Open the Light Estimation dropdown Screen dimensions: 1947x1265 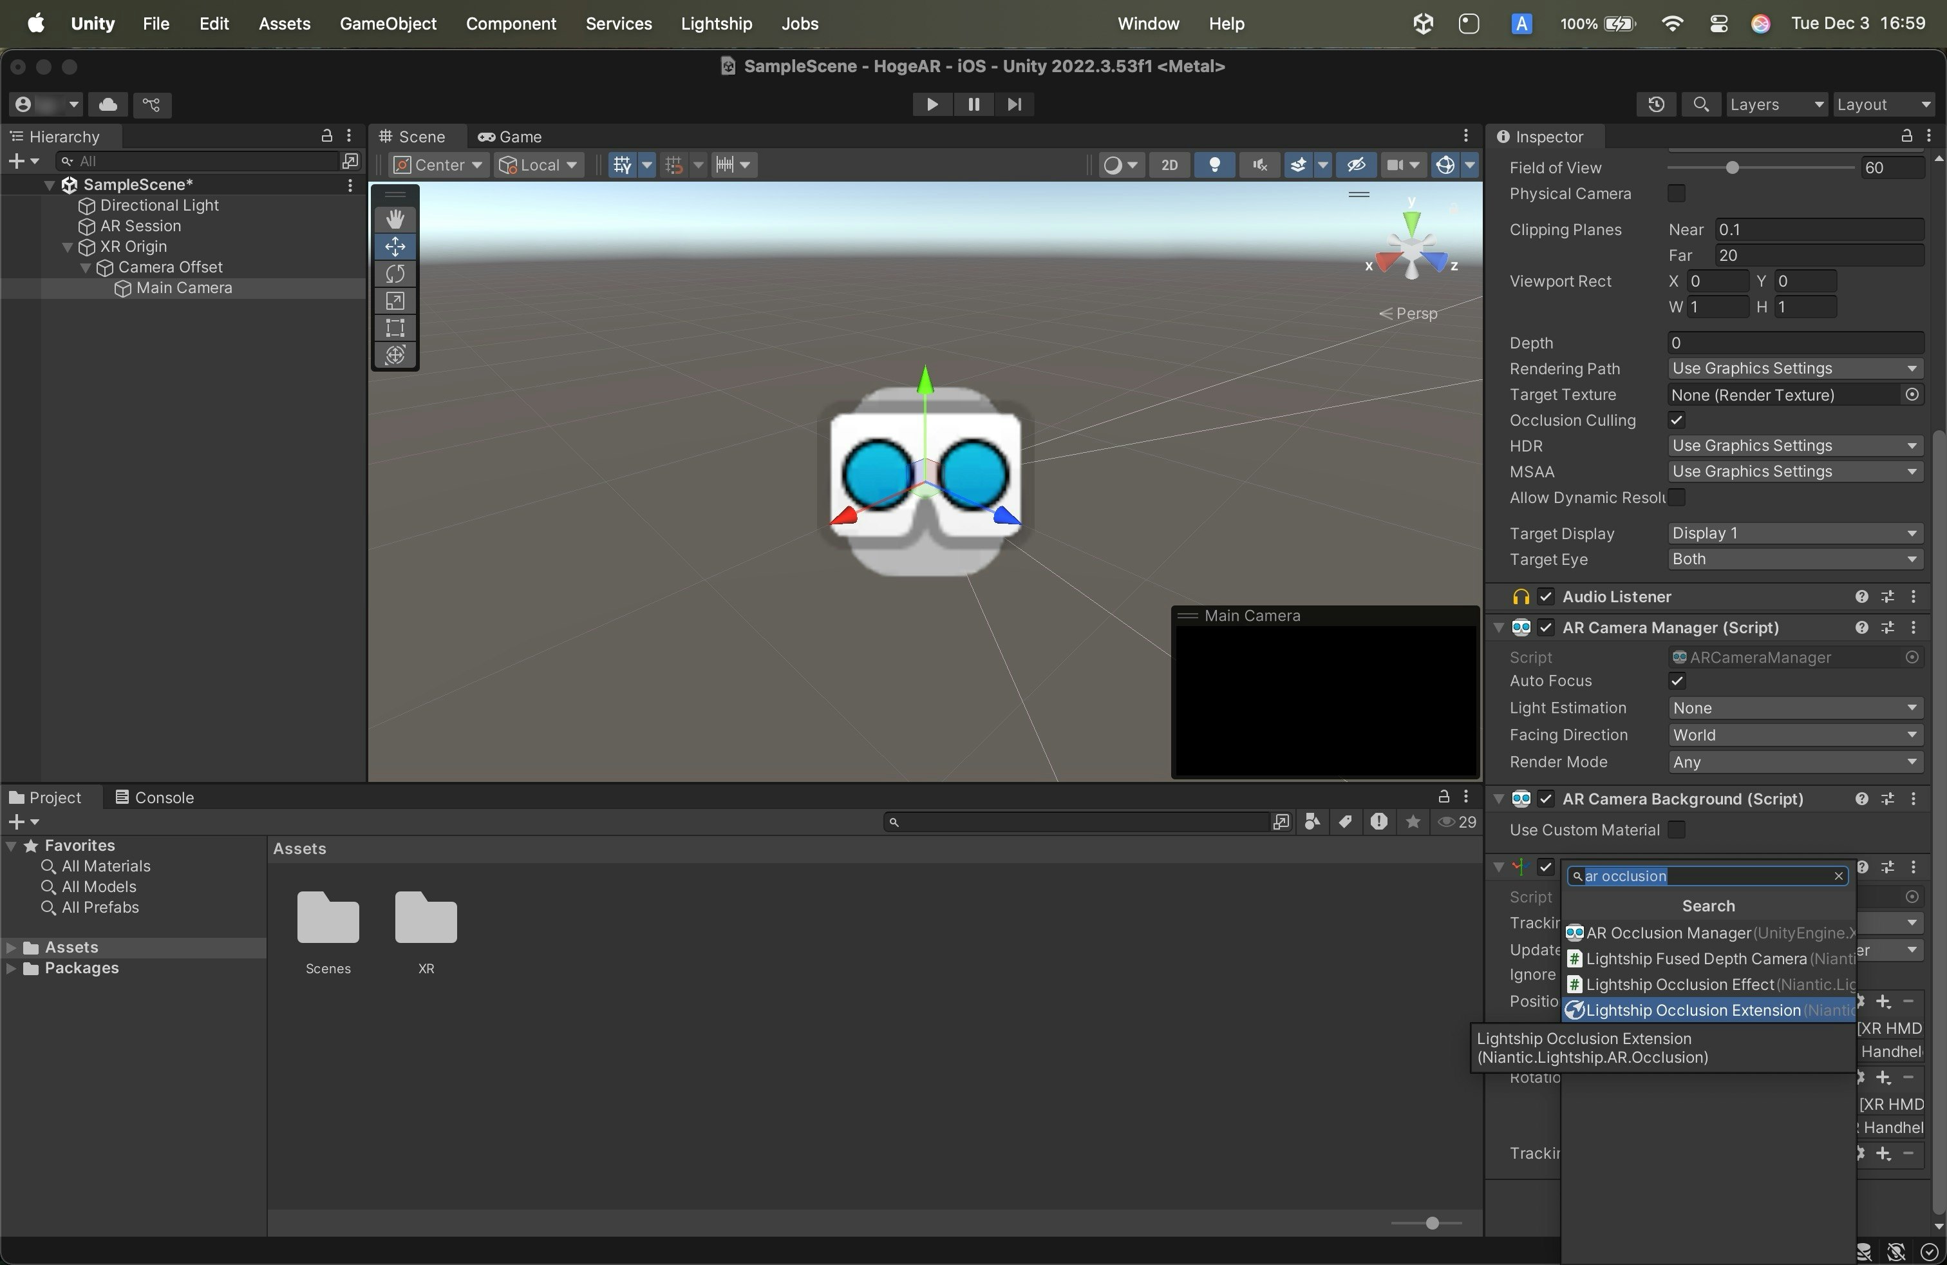click(x=1794, y=708)
